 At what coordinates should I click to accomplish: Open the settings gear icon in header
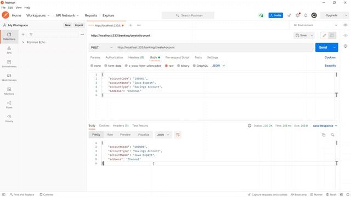(x=297, y=15)
